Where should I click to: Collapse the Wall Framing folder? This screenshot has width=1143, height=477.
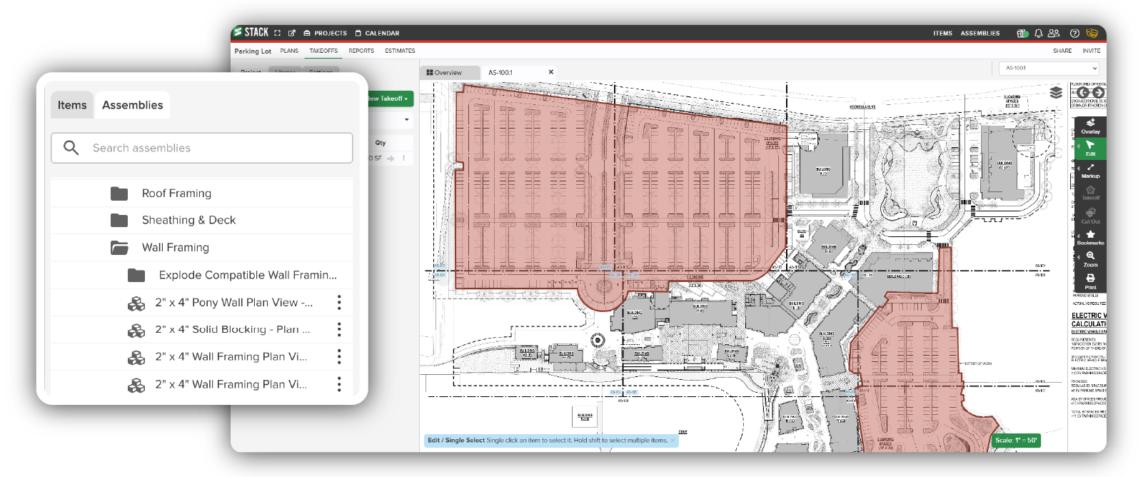[x=175, y=248]
